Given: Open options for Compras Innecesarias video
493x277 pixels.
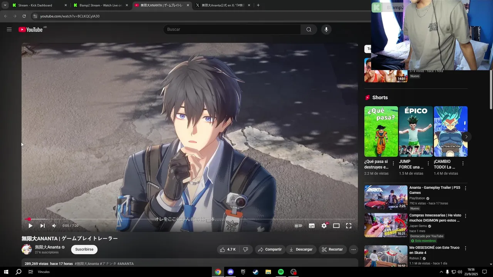Looking at the screenshot, I should pos(465,216).
